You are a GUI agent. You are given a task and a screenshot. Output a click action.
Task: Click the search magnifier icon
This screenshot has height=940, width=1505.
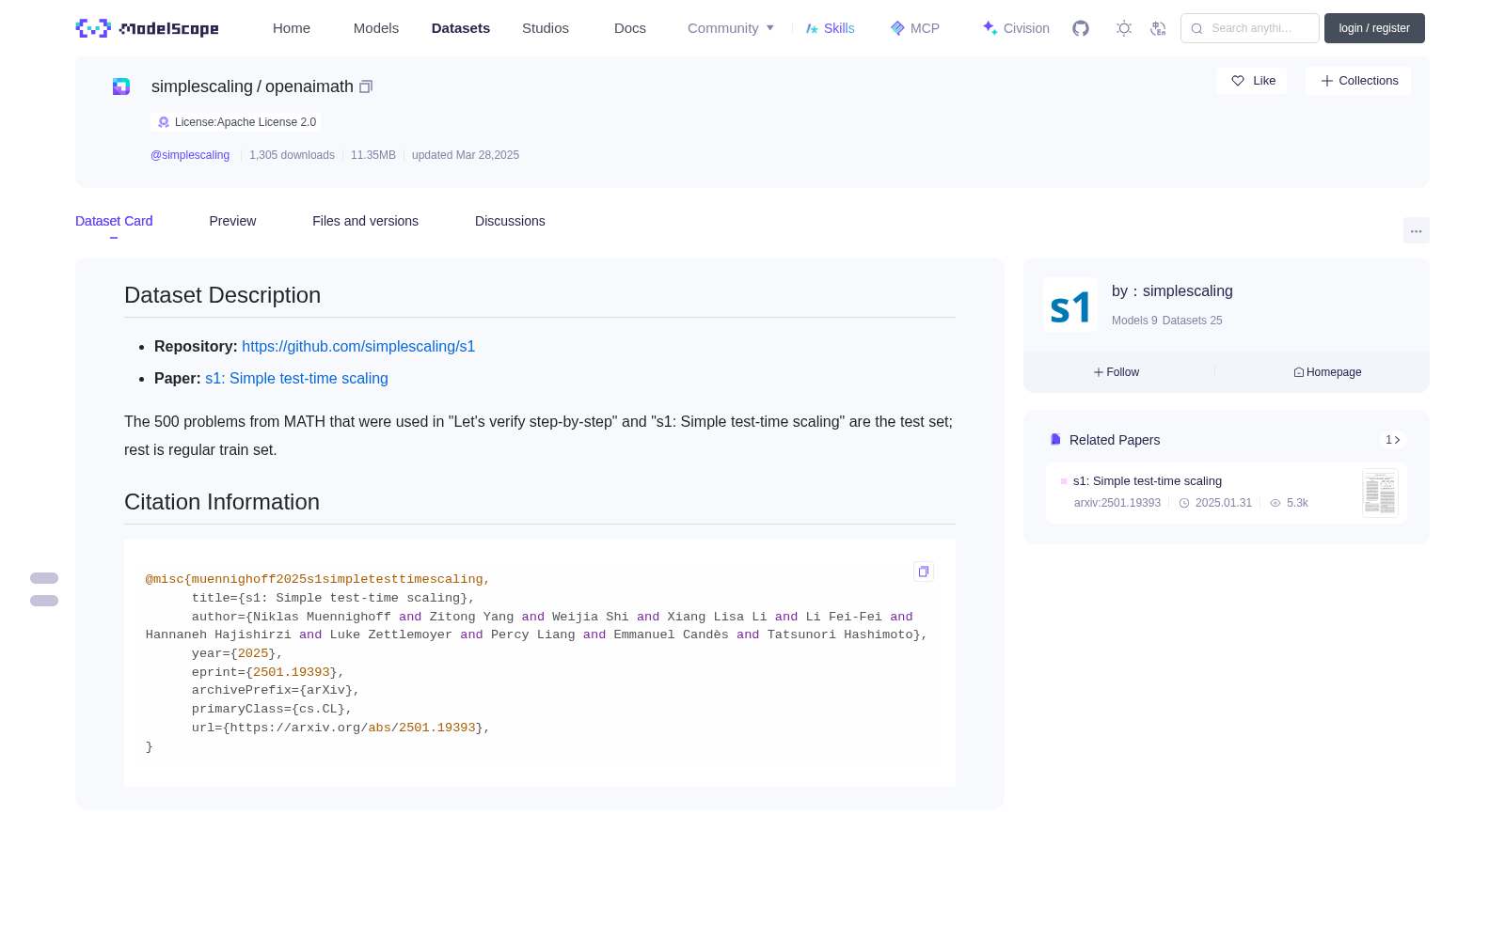pyautogui.click(x=1197, y=28)
